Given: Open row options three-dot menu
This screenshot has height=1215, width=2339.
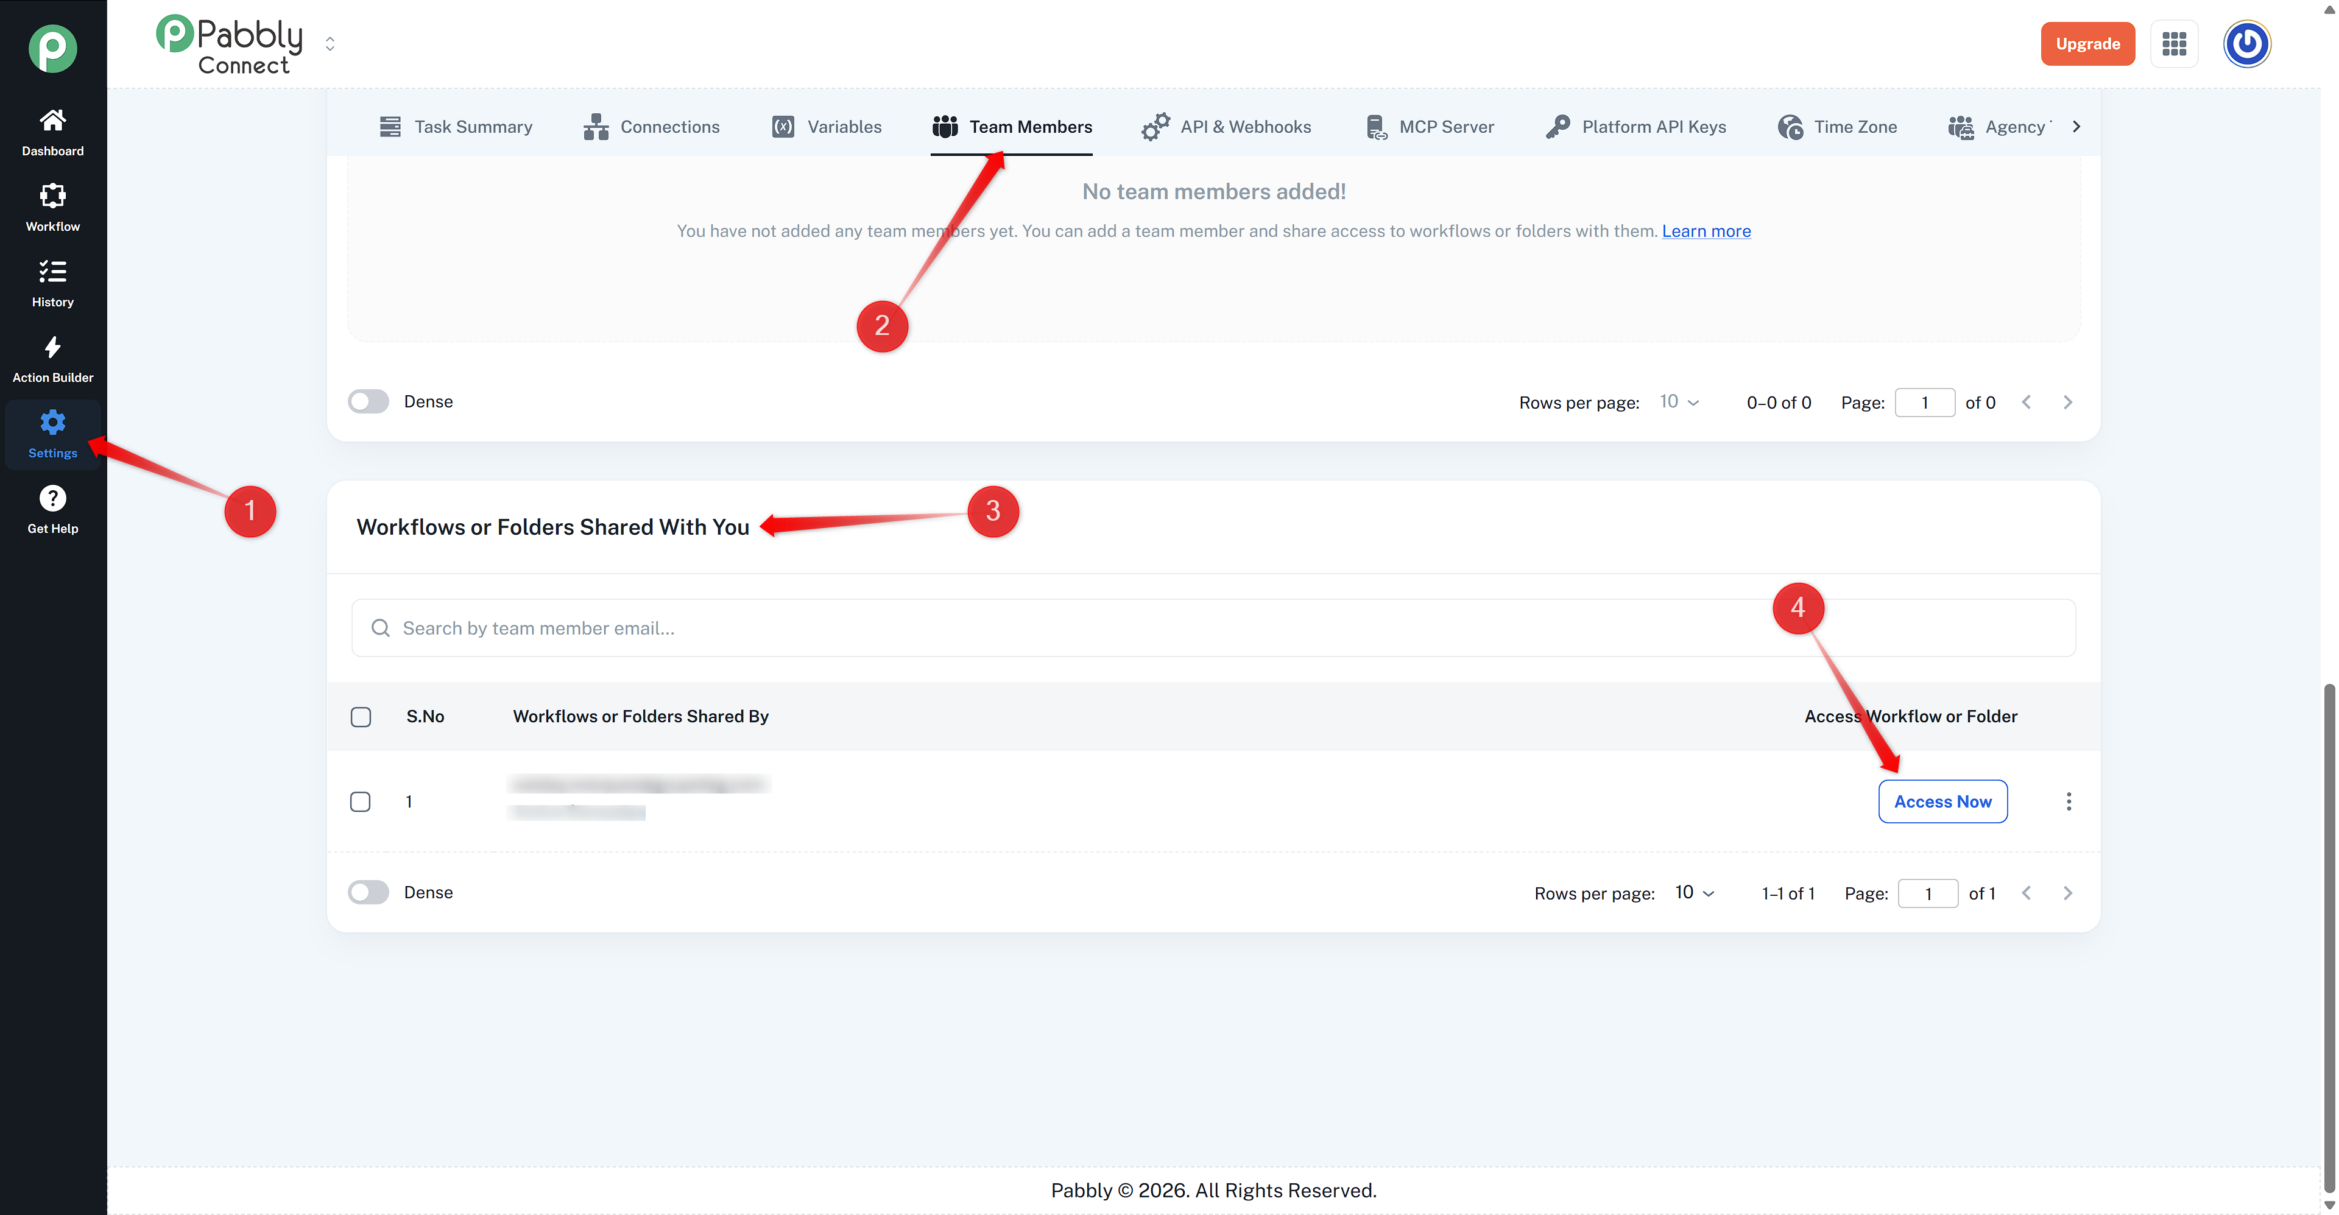Looking at the screenshot, I should 2069,801.
